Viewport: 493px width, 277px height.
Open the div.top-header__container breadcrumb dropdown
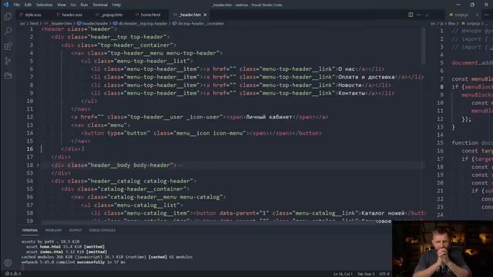[198, 24]
